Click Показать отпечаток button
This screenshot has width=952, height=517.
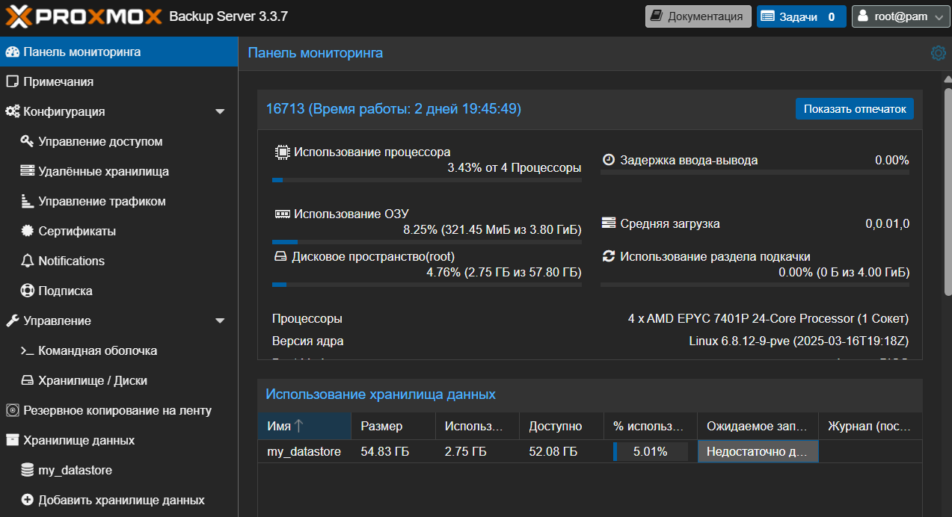click(855, 109)
